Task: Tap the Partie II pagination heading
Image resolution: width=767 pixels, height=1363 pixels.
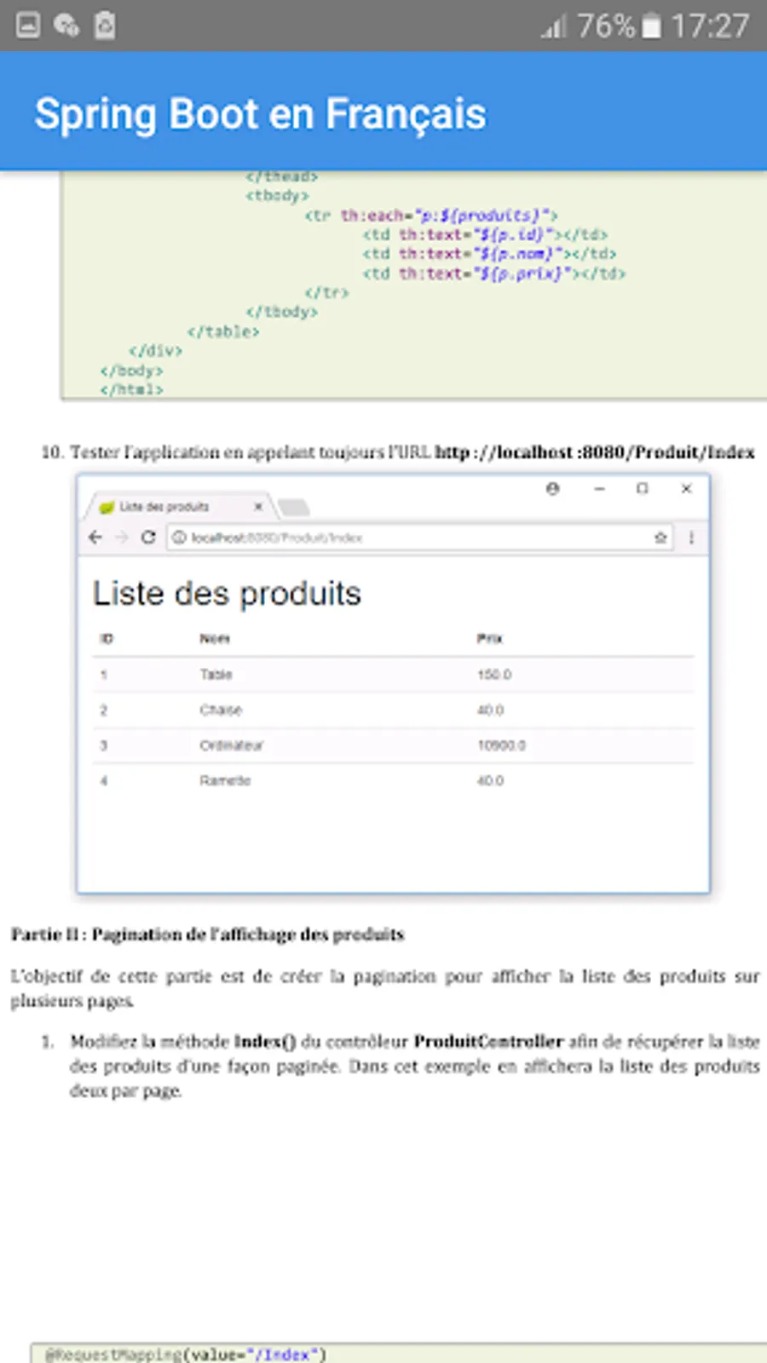Action: tap(207, 935)
